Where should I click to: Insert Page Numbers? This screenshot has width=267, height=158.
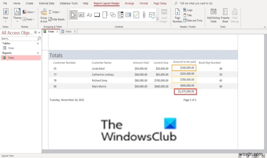(x=177, y=16)
